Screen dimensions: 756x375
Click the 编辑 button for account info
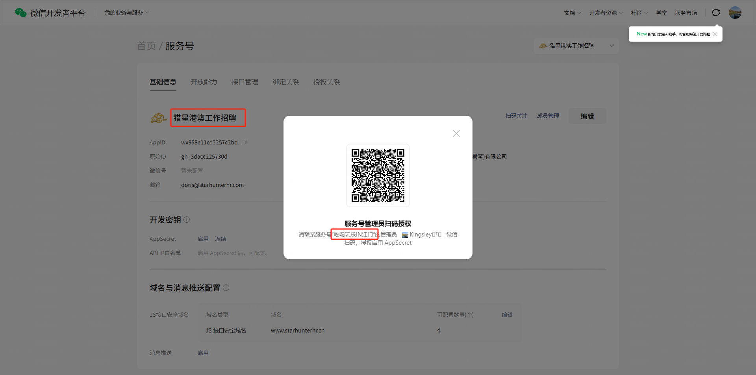coord(587,116)
